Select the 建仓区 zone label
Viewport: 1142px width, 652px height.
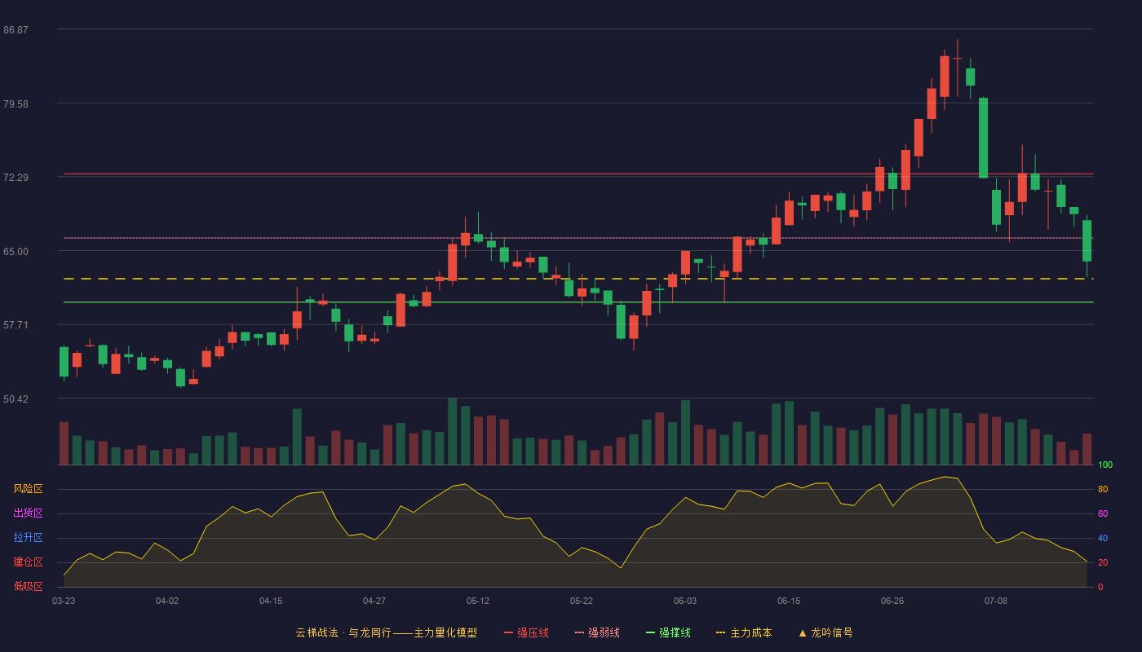[x=28, y=562]
